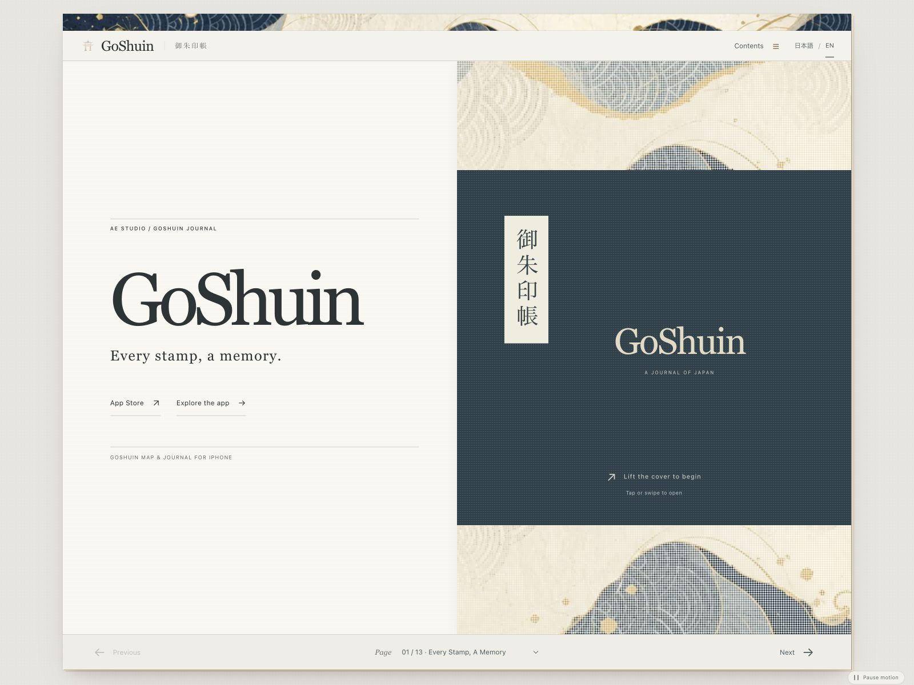Select the EN language option
Screen dimensions: 914x685
(829, 46)
